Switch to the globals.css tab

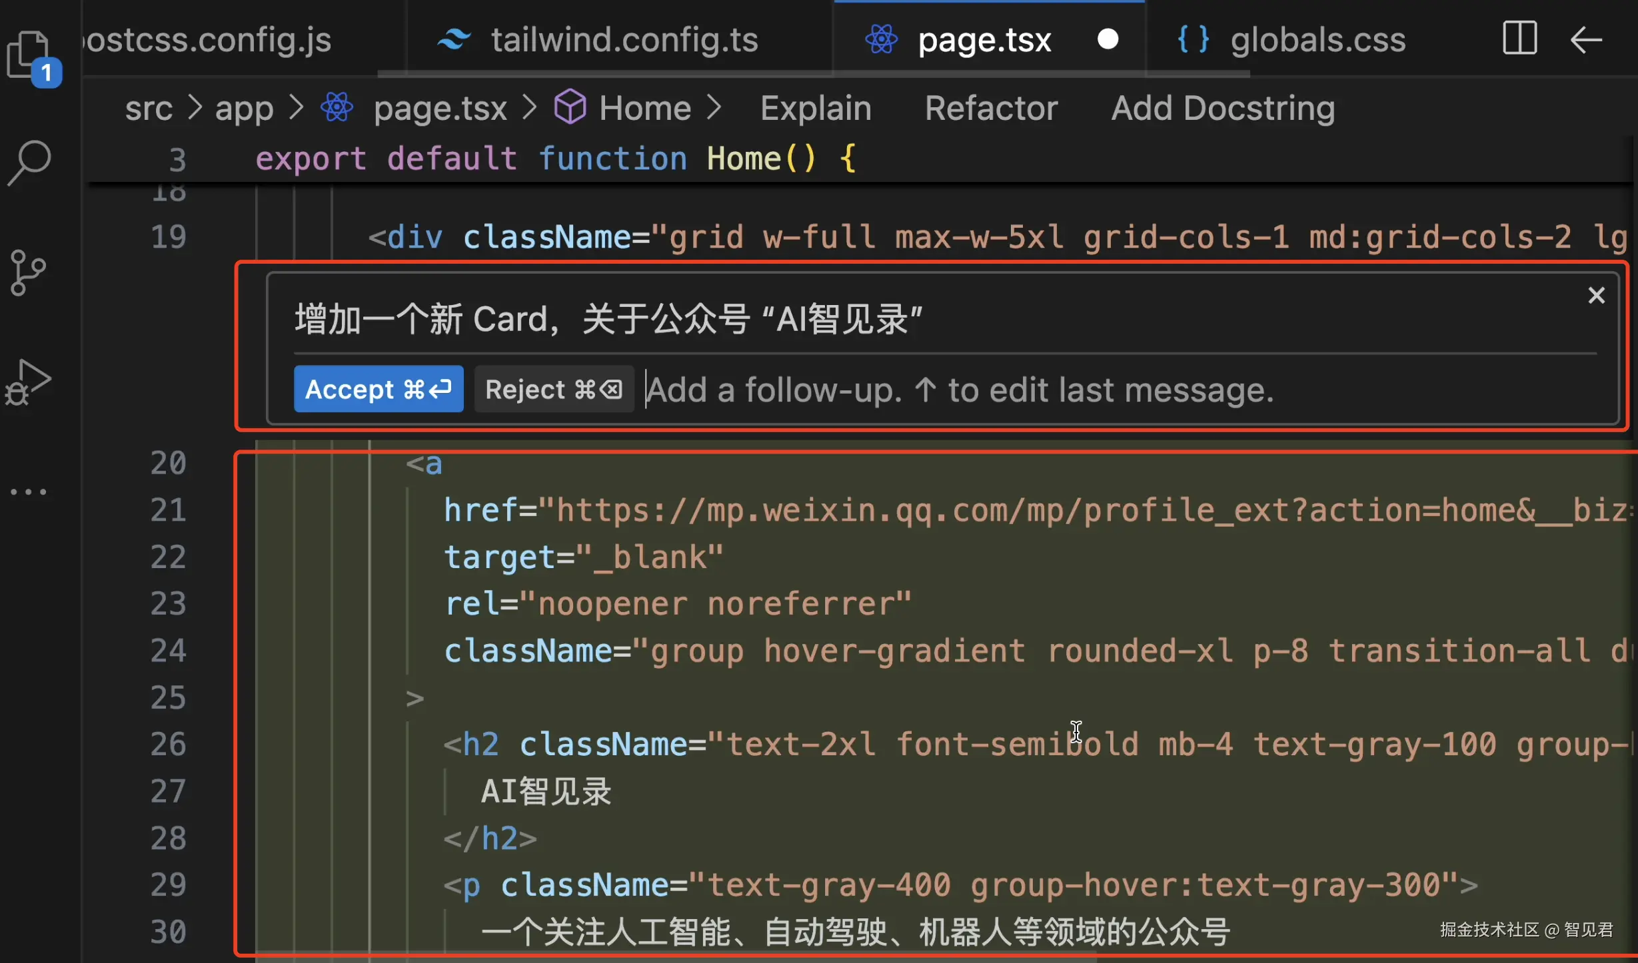point(1317,40)
